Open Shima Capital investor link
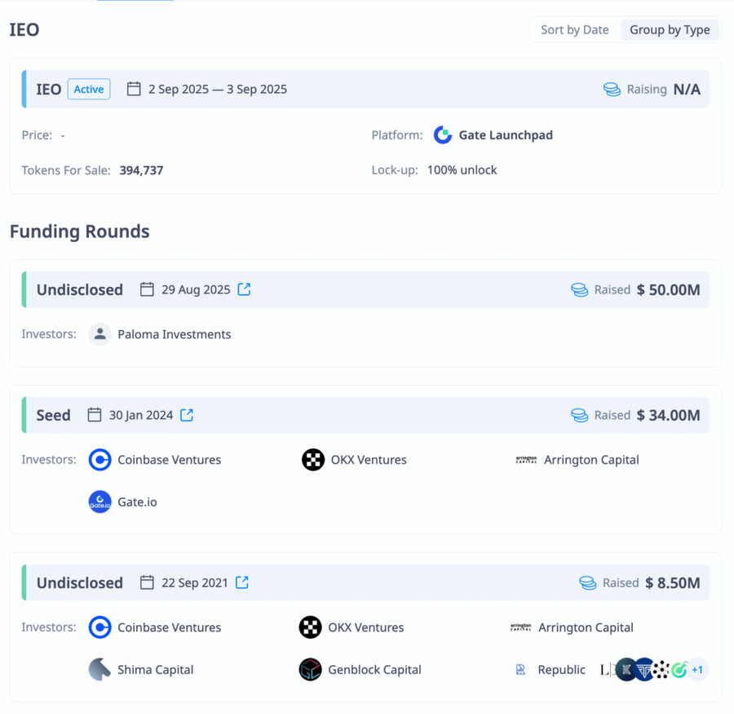The image size is (734, 714). pos(155,670)
